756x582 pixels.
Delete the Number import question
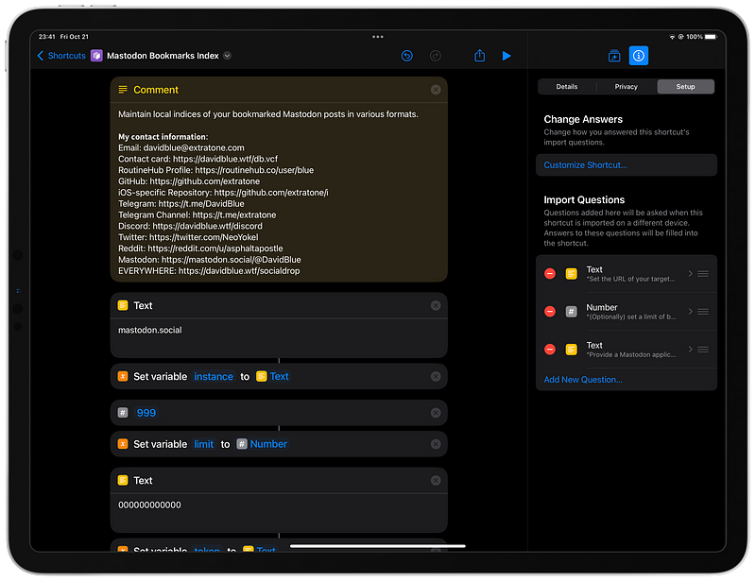pyautogui.click(x=550, y=312)
